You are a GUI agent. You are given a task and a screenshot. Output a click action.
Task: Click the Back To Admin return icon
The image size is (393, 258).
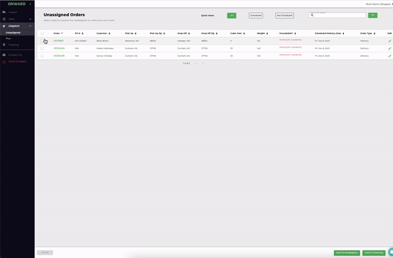coord(4,62)
